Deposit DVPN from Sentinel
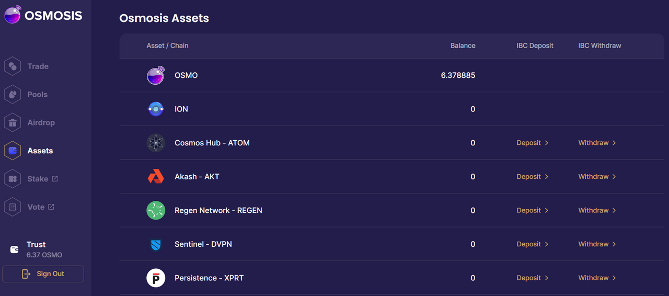 [x=532, y=244]
